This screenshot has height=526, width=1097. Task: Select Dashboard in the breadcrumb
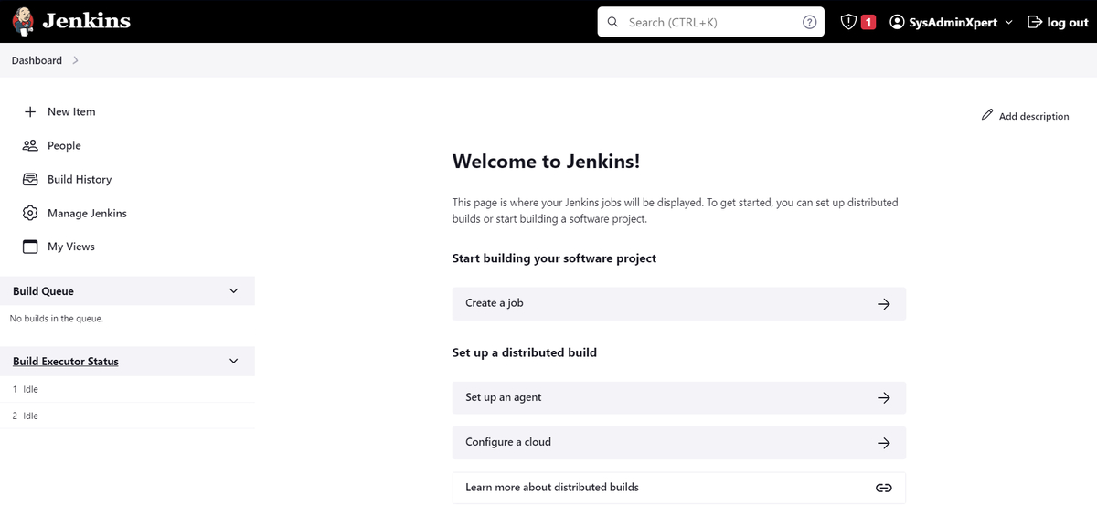click(x=36, y=60)
